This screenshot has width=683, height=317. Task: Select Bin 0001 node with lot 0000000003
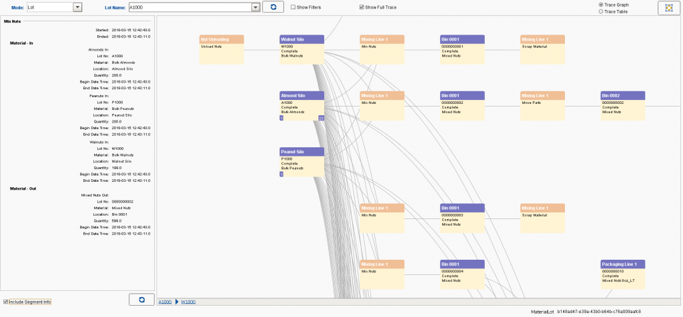[x=462, y=218]
